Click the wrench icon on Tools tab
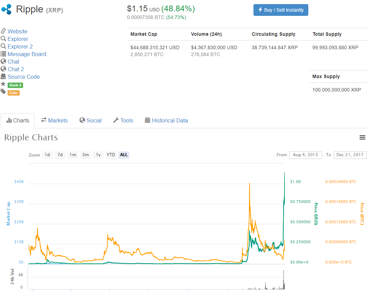Image resolution: width=389 pixels, height=292 pixels. tap(116, 120)
